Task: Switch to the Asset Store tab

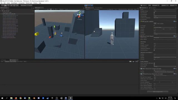Action: 98,8
